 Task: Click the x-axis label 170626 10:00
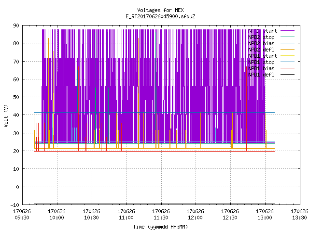click(56, 215)
